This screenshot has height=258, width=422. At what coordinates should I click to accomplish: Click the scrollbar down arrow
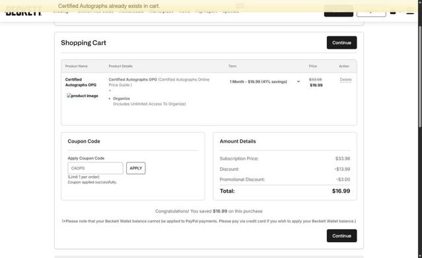click(420, 256)
